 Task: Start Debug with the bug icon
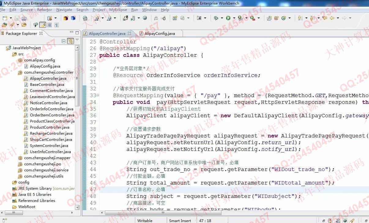pos(216,18)
